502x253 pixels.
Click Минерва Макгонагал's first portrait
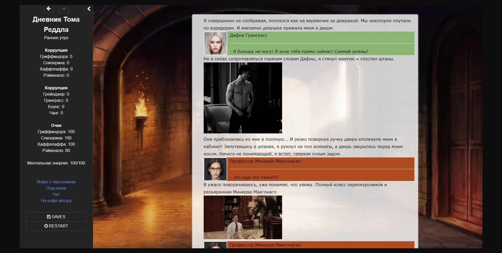[215, 169]
